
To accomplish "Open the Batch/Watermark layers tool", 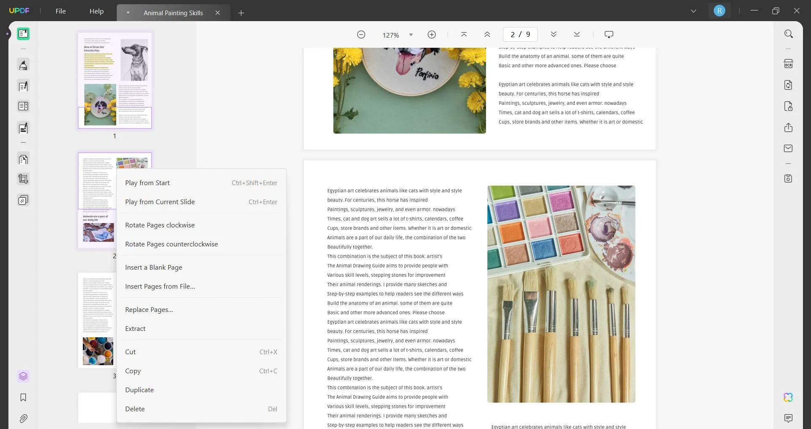I will pos(23,200).
